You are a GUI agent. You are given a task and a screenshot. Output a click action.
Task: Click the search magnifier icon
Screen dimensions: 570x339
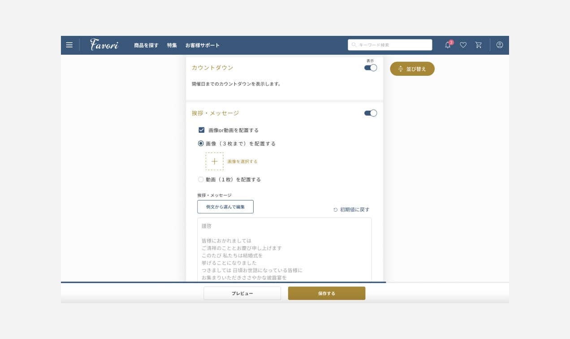(354, 45)
